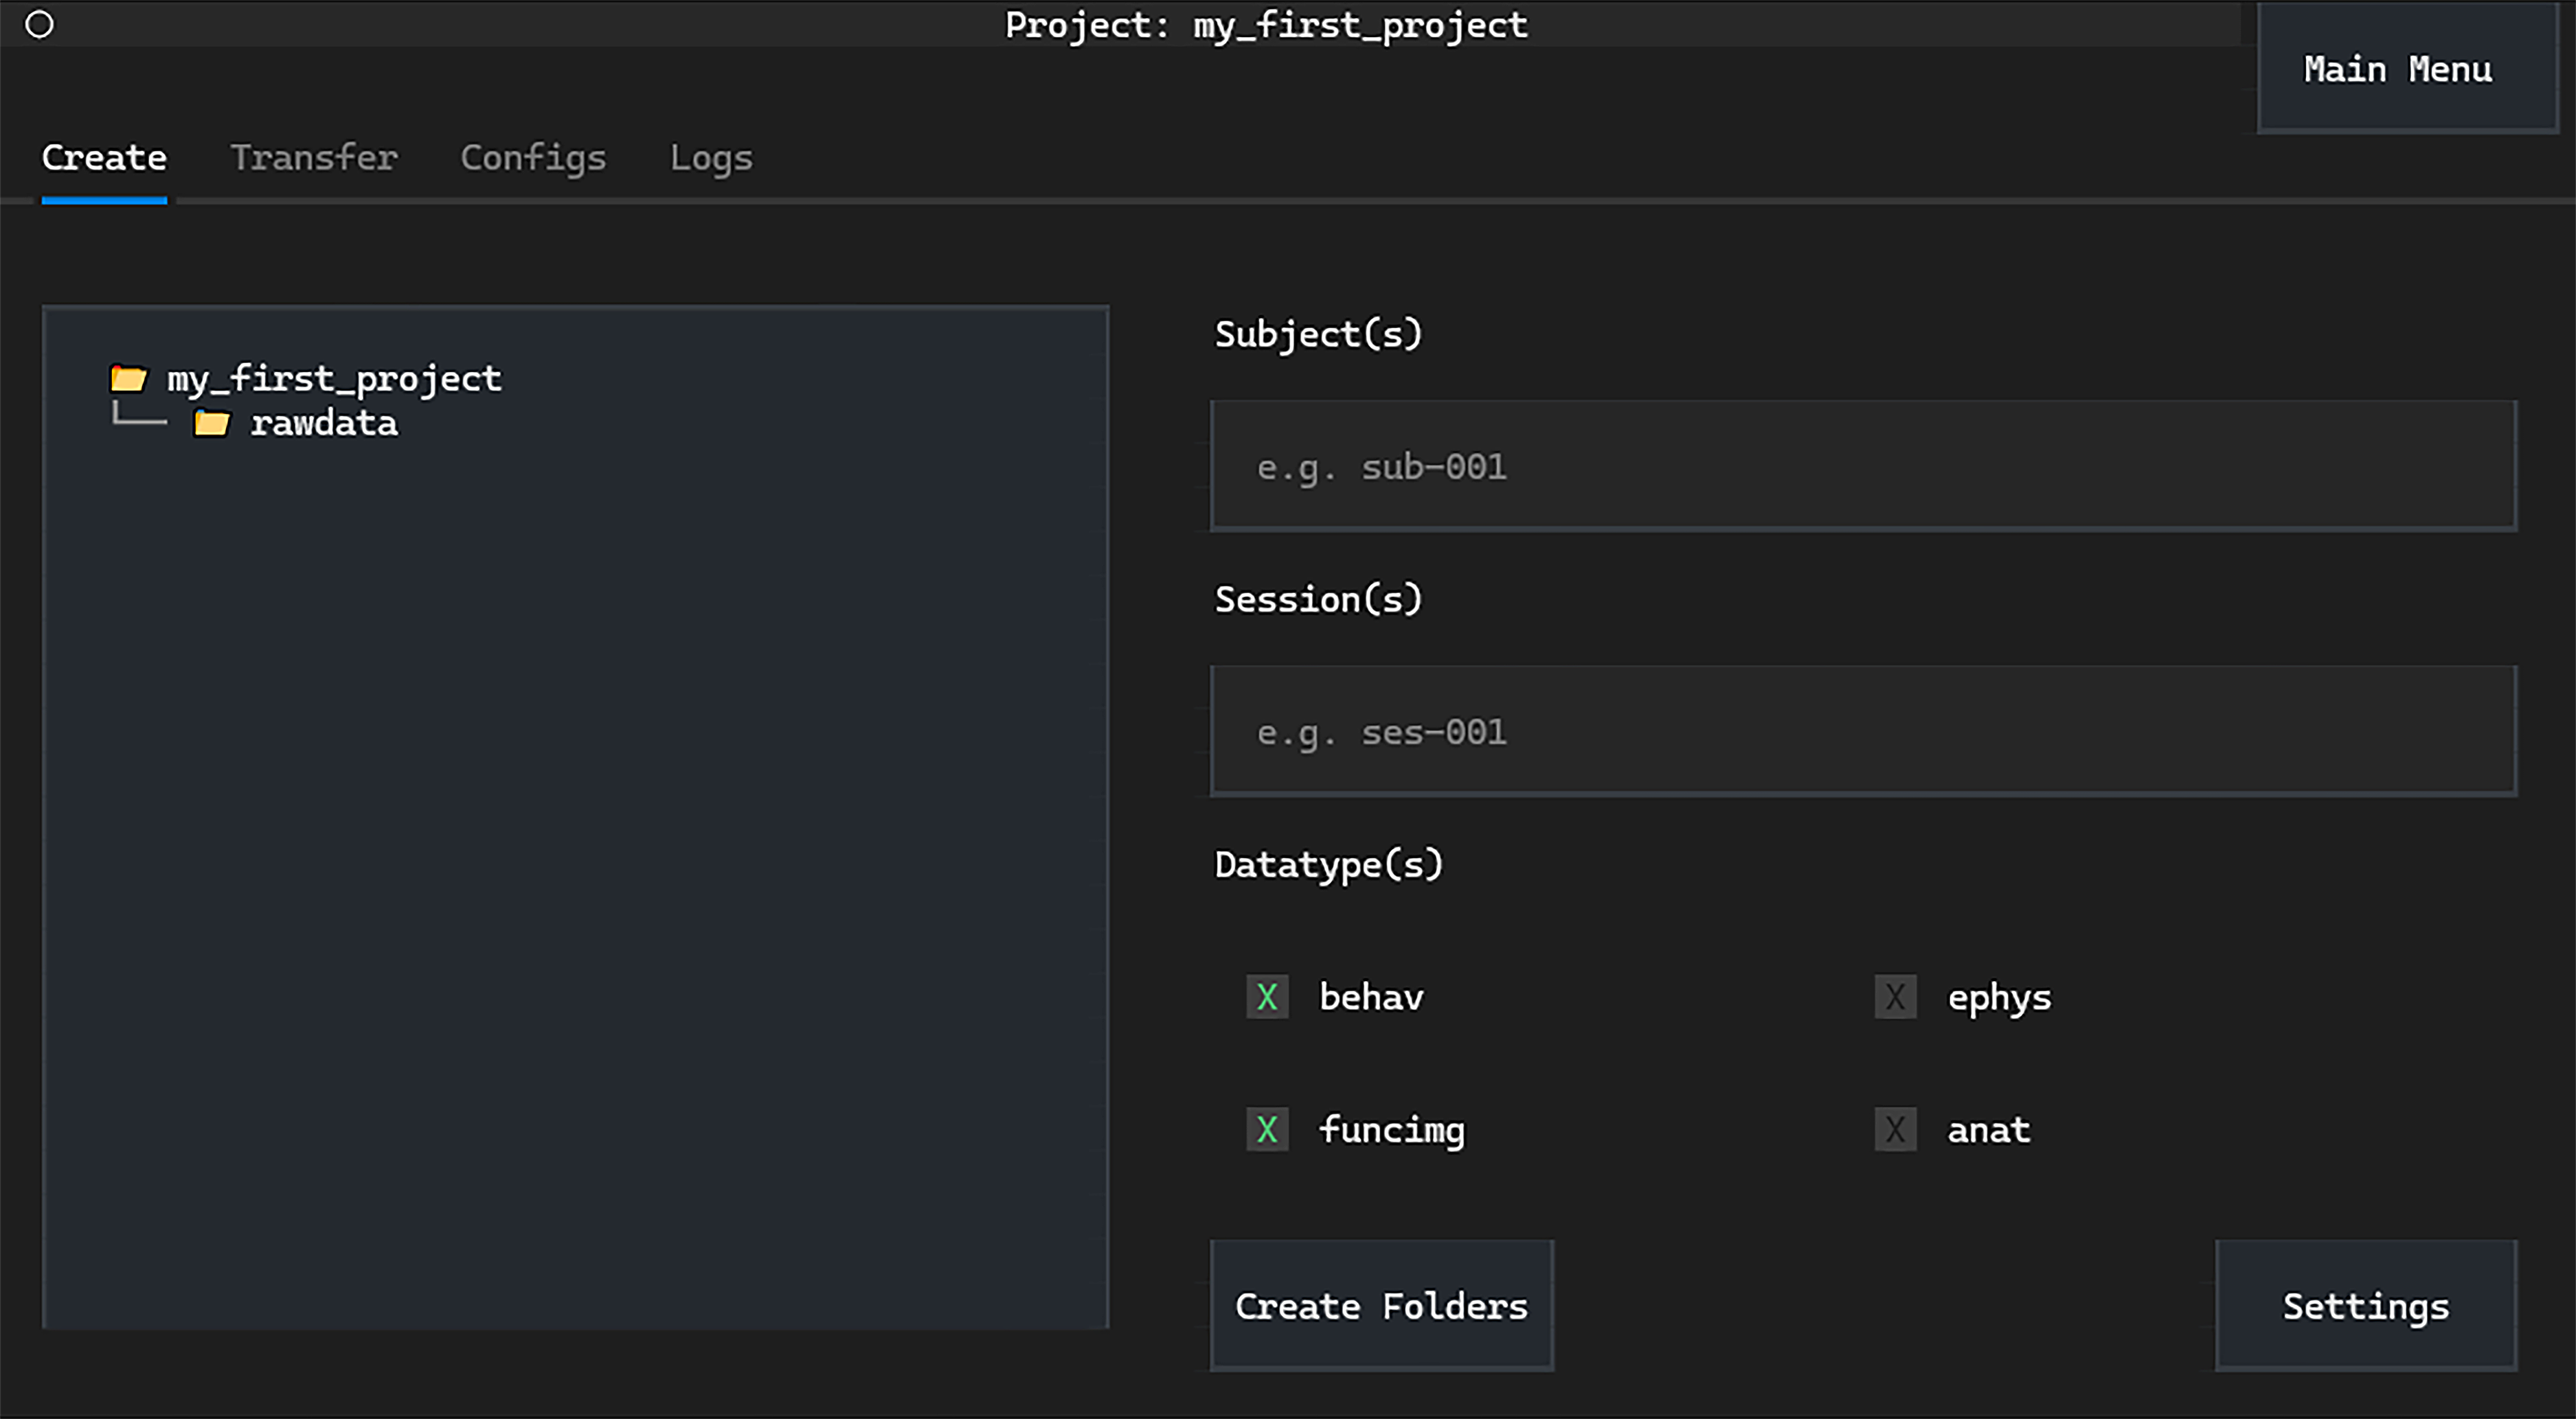Switch to the Transfer tab

[314, 158]
